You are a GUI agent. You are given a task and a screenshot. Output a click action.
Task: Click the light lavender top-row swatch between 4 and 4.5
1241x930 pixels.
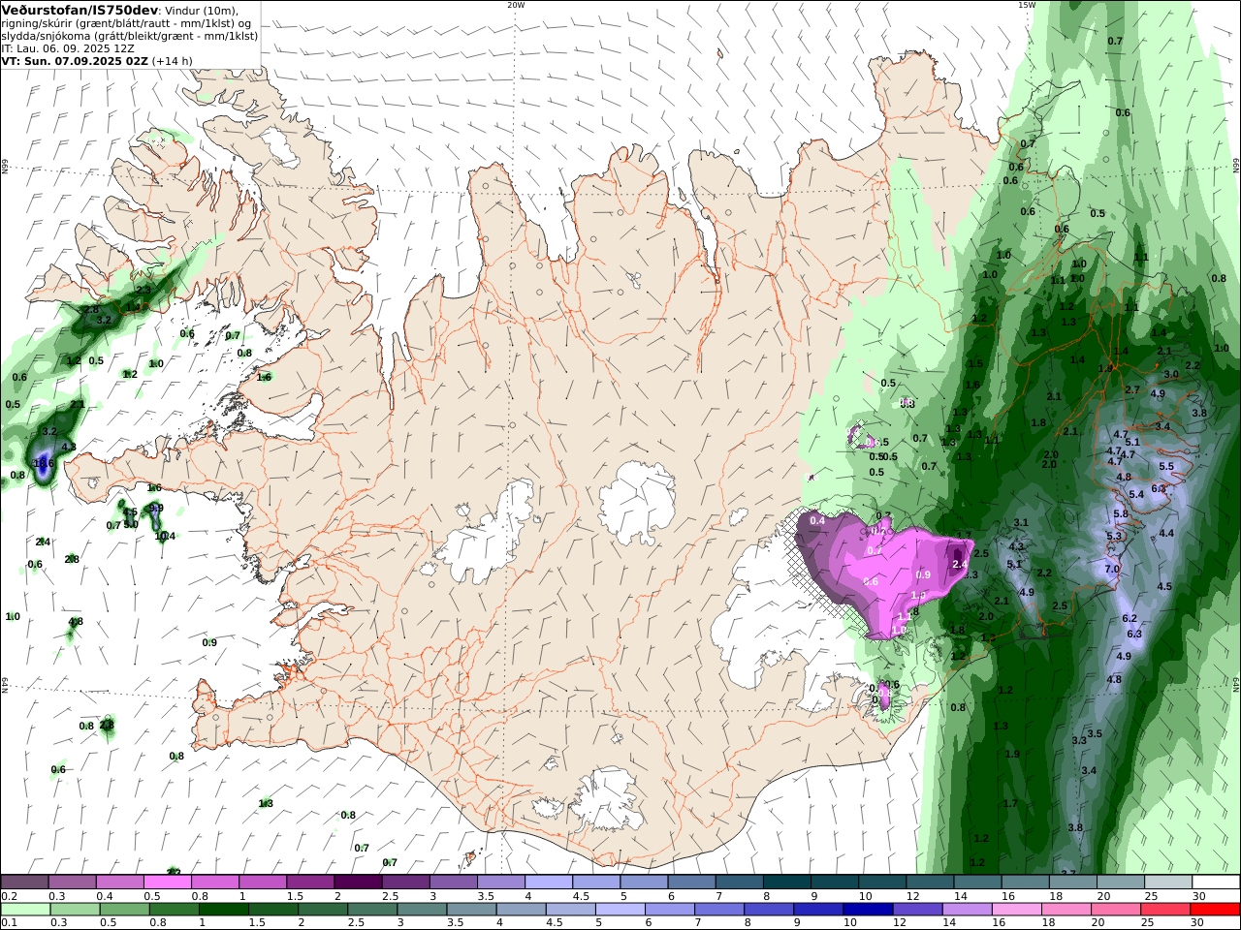548,883
